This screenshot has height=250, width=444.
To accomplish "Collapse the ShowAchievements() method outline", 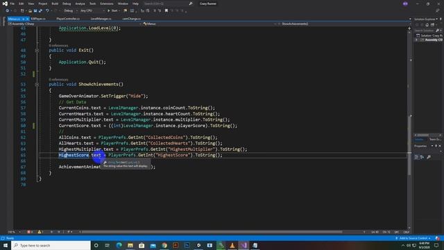I will click(37, 84).
